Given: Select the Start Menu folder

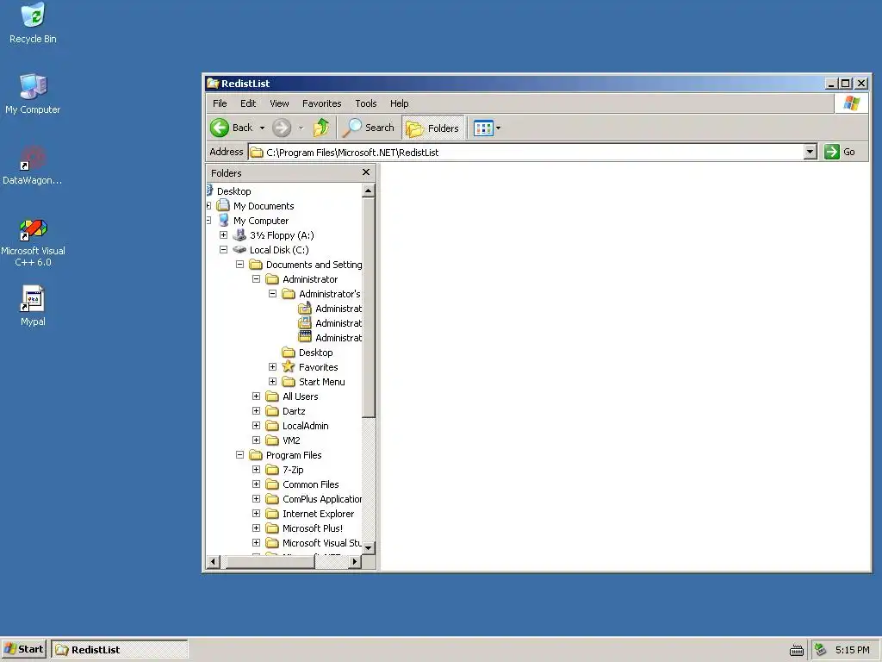Looking at the screenshot, I should [322, 382].
